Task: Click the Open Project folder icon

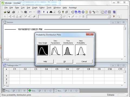Action: coord(5,12)
